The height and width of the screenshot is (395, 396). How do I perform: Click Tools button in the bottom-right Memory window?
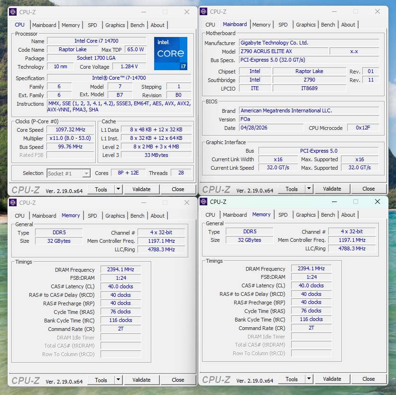(x=292, y=379)
